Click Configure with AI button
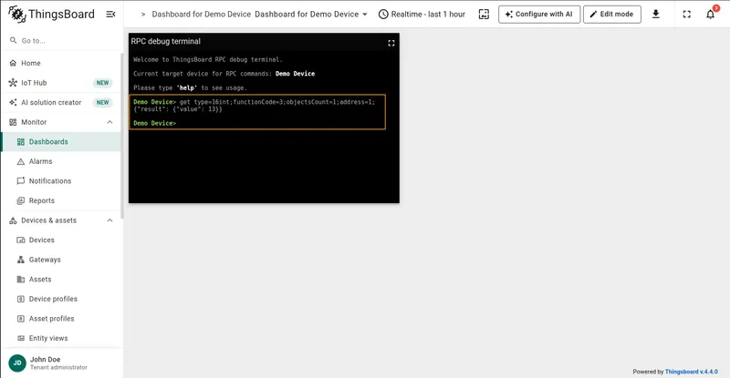This screenshot has width=730, height=378. pyautogui.click(x=539, y=15)
